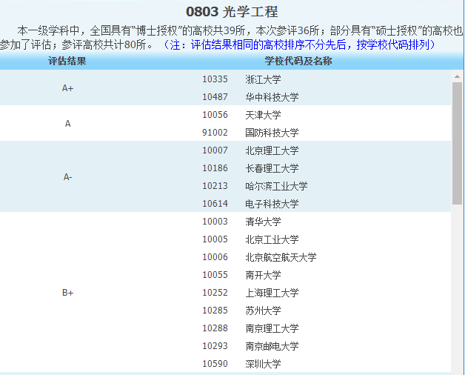Select school code 10056
Viewport: 465px width, 375px height.
coord(215,115)
